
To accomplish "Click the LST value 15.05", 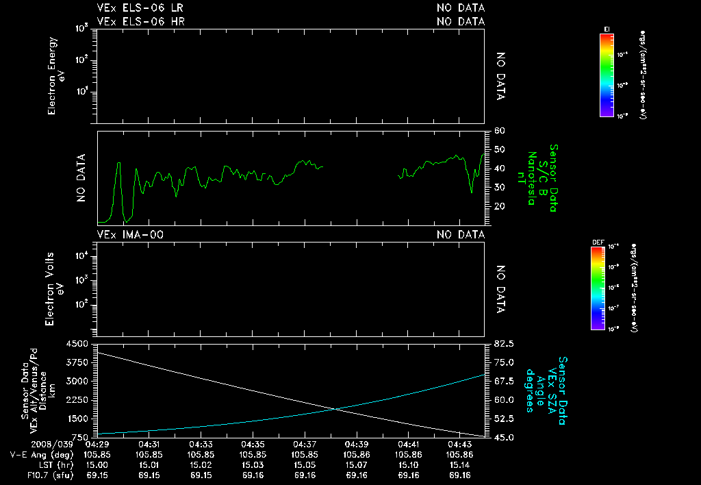I will pyautogui.click(x=305, y=465).
